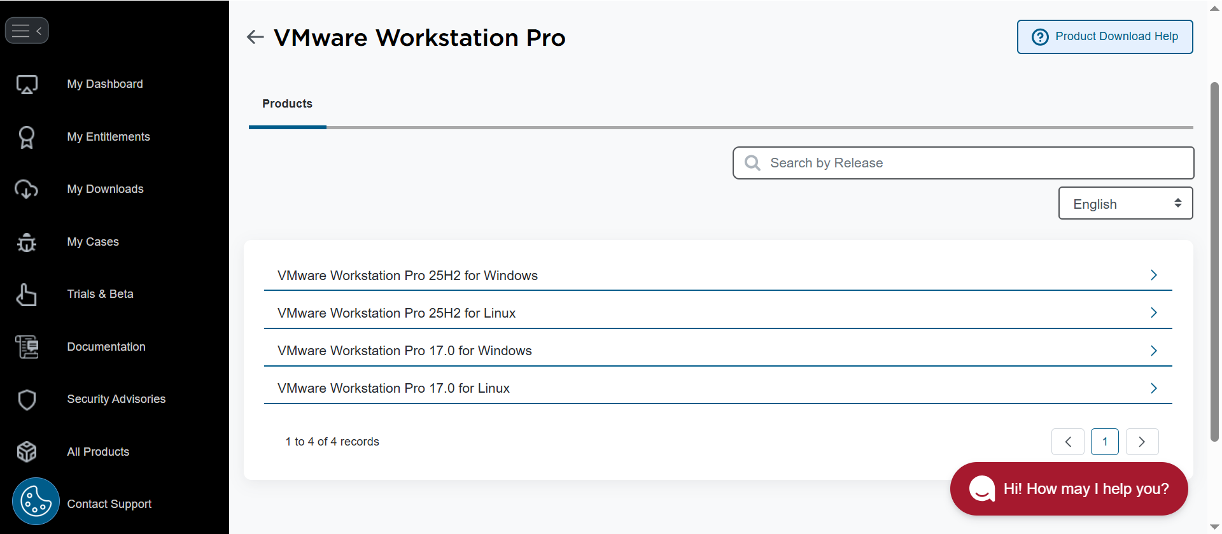Viewport: 1222px width, 534px height.
Task: Open My Dashboard page
Action: tap(105, 84)
